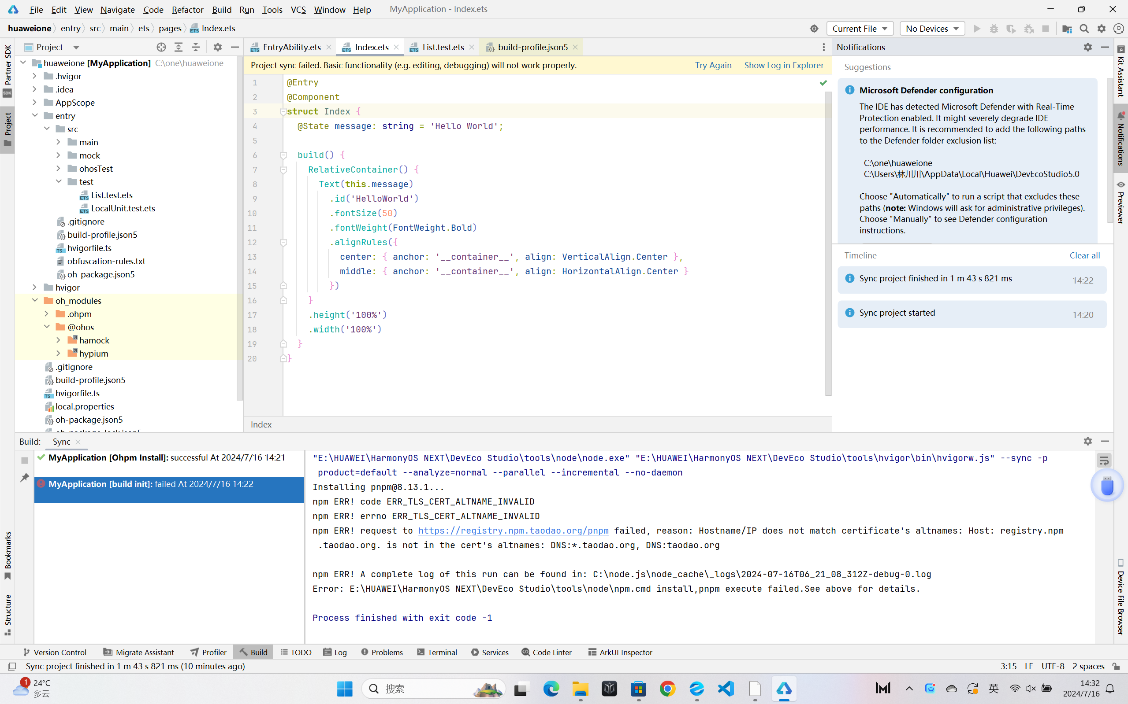Expand the hvigor folder
This screenshot has height=704, width=1128.
(34, 287)
